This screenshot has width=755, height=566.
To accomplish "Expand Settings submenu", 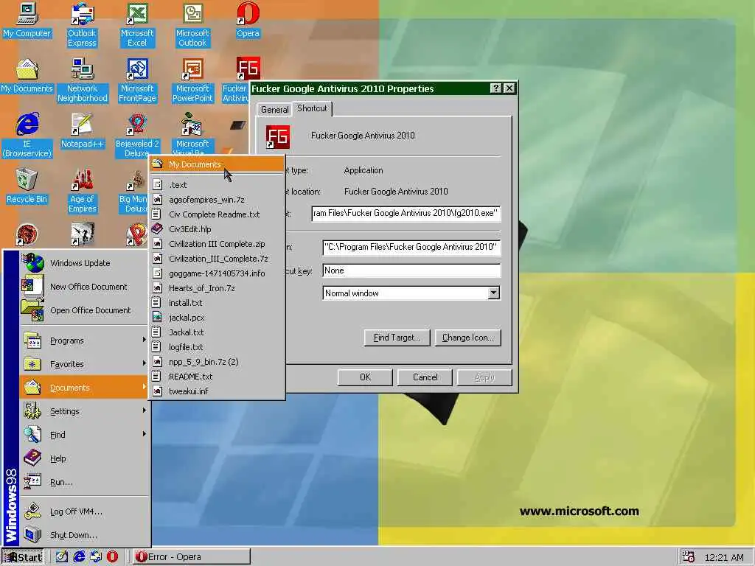I will click(84, 411).
